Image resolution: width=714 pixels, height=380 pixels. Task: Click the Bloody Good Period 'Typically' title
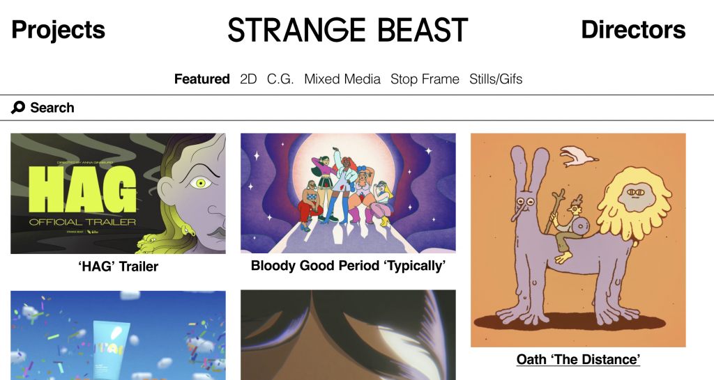click(348, 266)
